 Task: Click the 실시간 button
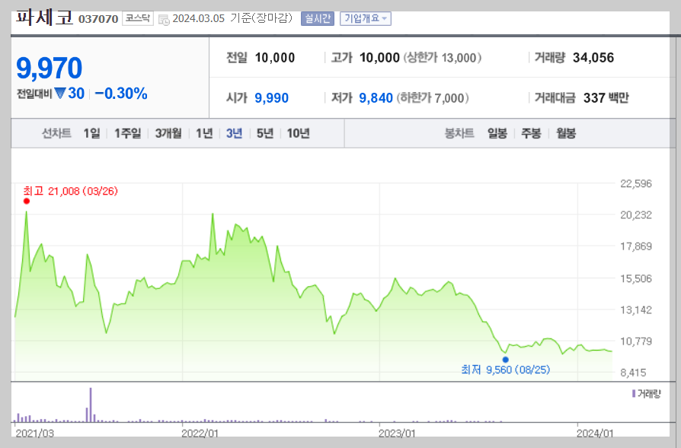pos(318,19)
